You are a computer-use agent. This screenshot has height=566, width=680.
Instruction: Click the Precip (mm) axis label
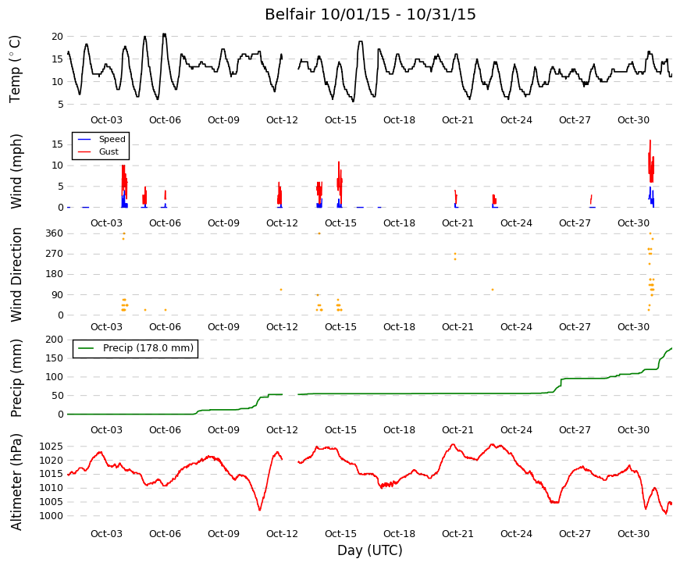click(x=16, y=378)
